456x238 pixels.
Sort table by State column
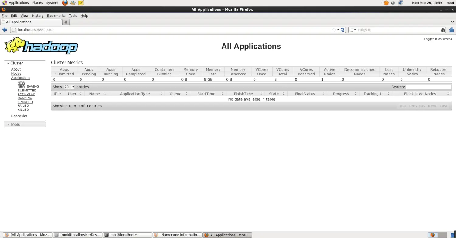[x=276, y=94]
